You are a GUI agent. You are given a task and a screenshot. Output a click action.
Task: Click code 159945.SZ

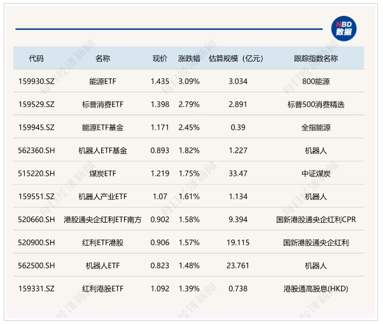coord(36,127)
